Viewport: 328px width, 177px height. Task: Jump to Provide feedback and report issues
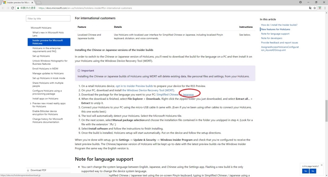click(279, 42)
